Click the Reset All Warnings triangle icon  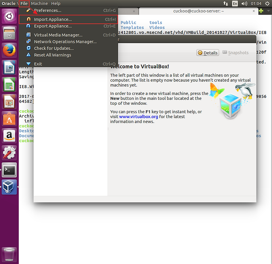[28, 55]
